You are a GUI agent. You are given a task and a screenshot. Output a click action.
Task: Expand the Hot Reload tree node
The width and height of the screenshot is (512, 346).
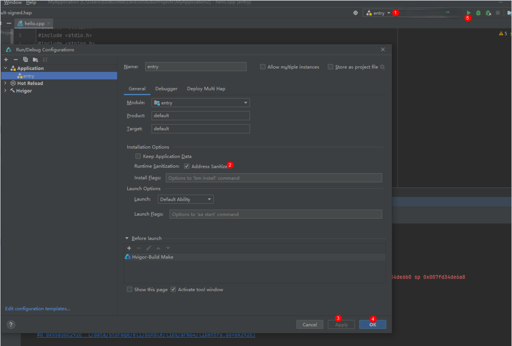coord(5,83)
